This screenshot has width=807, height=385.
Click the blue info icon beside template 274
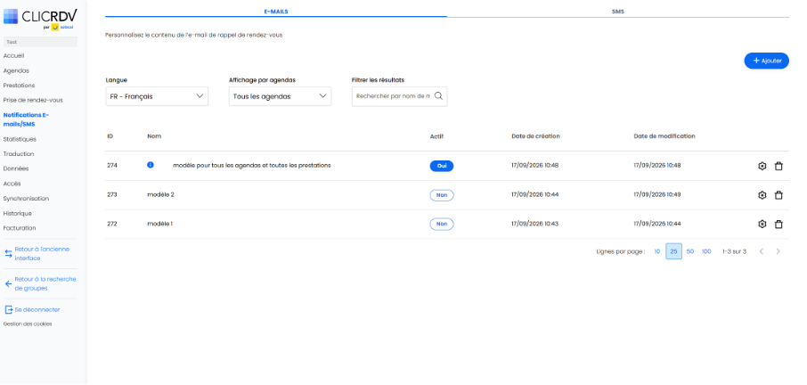click(151, 165)
